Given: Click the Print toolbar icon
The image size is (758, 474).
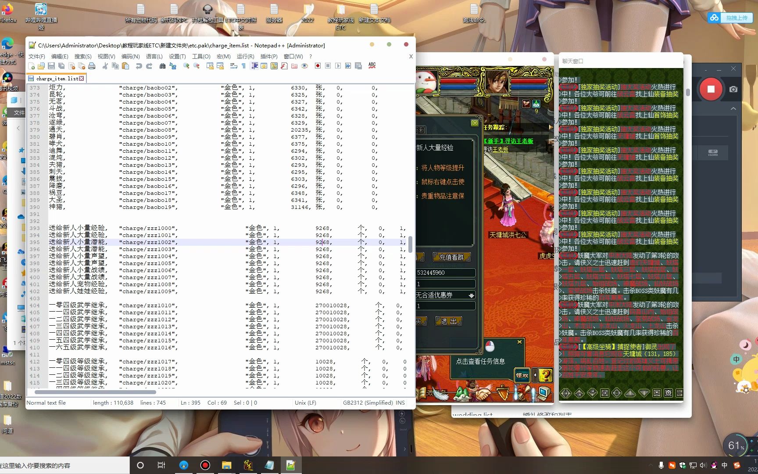Looking at the screenshot, I should tap(92, 66).
